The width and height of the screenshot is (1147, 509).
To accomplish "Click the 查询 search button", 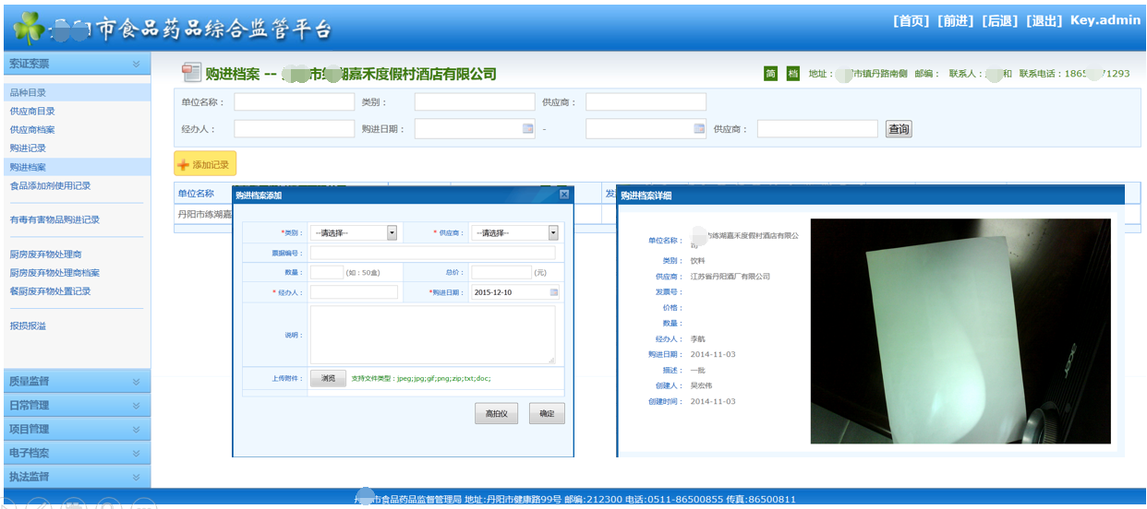I will [899, 129].
